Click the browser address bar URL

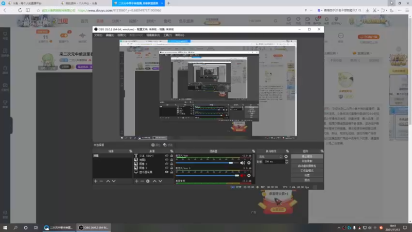coord(119,10)
